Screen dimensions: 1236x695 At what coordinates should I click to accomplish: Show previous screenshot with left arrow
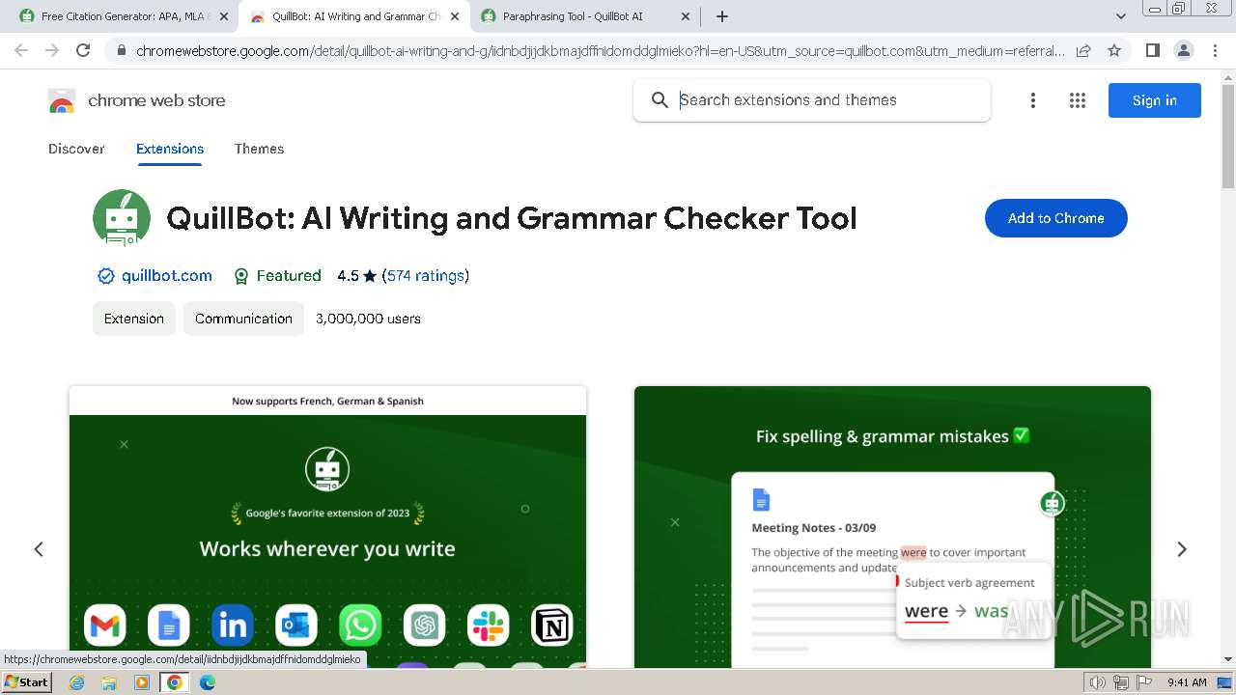[39, 549]
